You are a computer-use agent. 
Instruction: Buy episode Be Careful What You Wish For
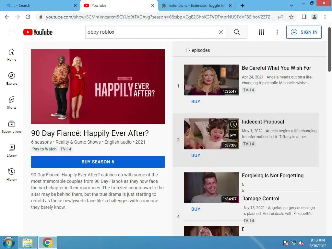(x=196, y=101)
